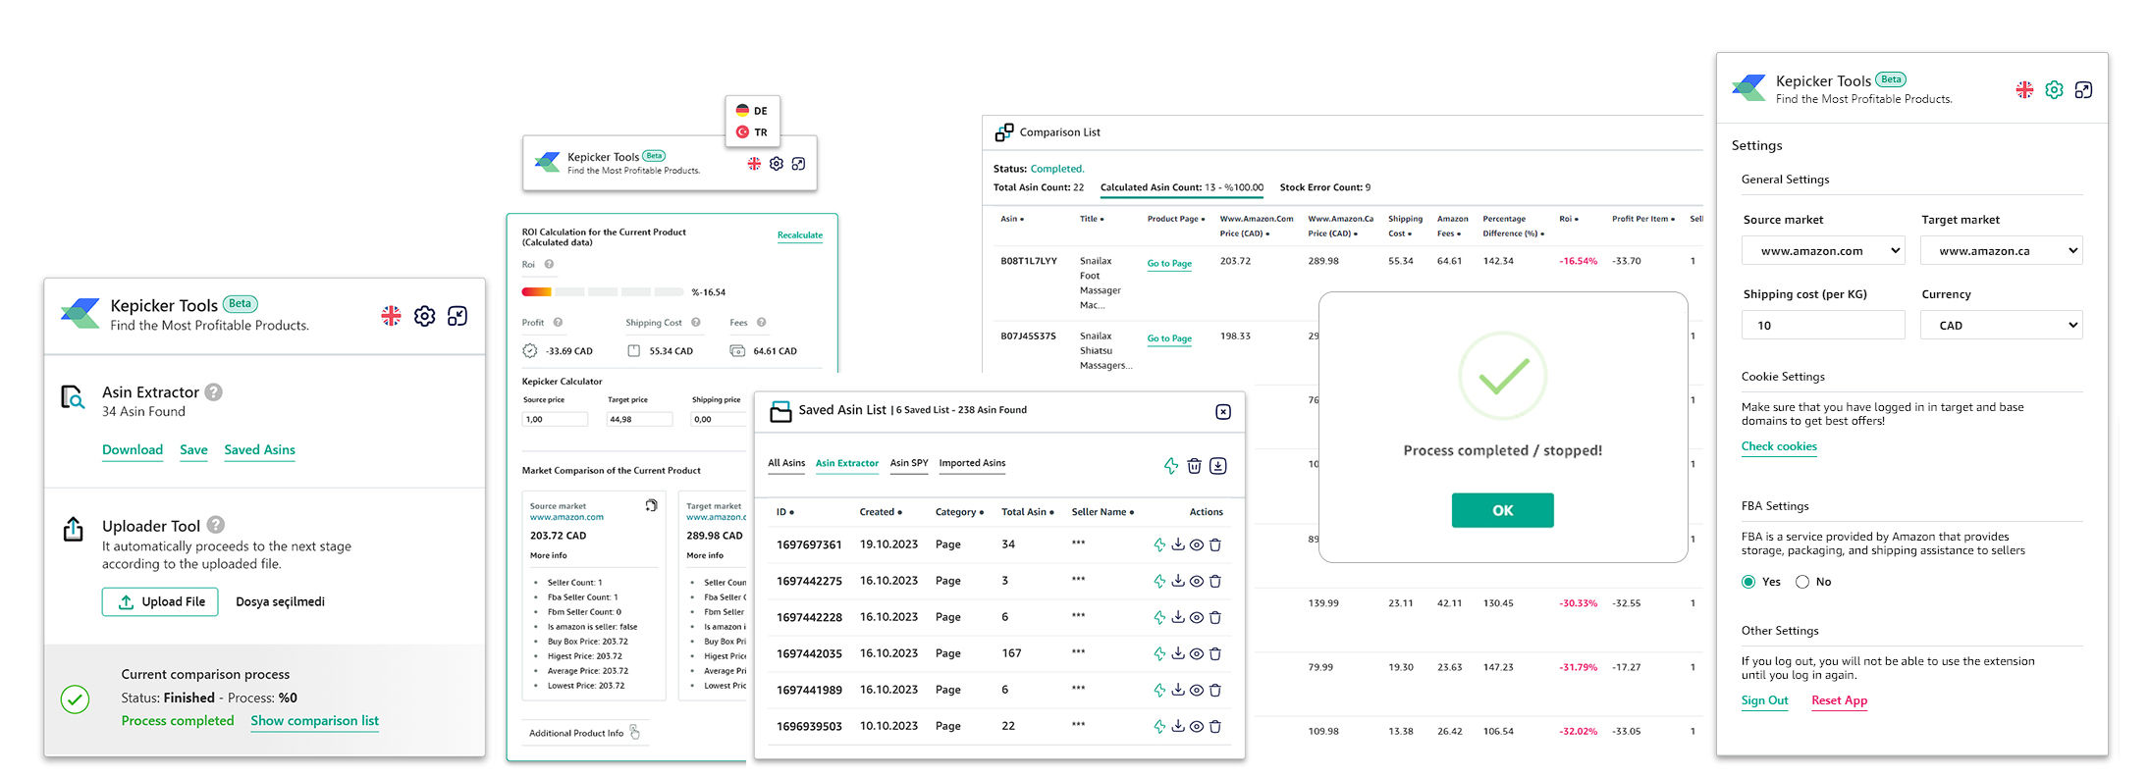Click Recalculate link in ROI panel

point(800,235)
